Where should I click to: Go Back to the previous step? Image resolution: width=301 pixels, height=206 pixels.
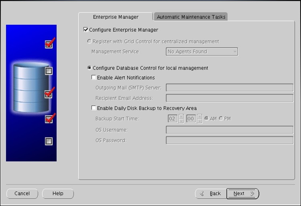pyautogui.click(x=211, y=194)
